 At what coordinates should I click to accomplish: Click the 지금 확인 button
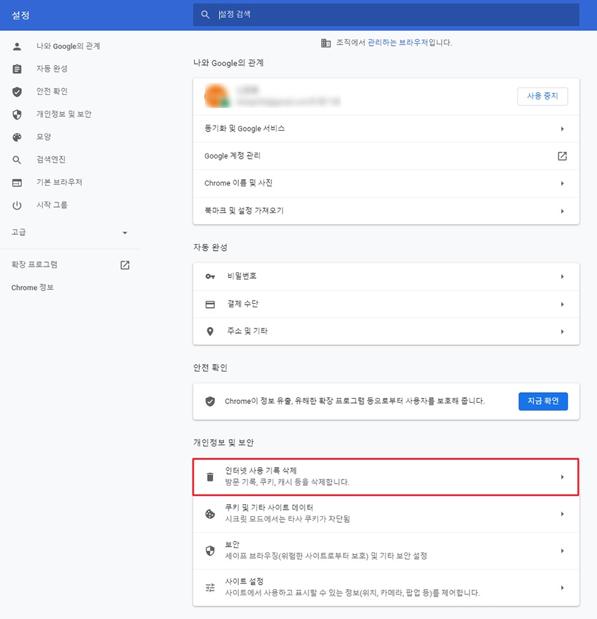tap(543, 401)
